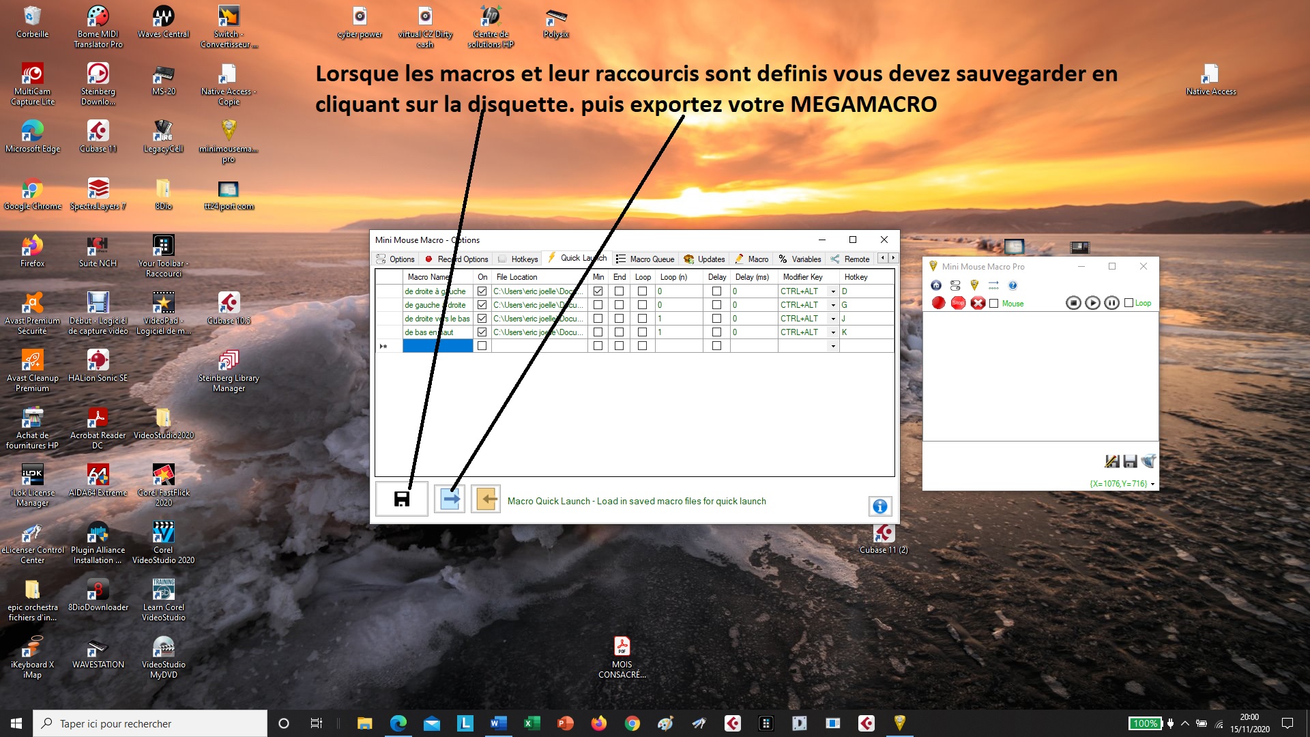
Task: Export macros with the blue arrow icon
Action: [449, 499]
